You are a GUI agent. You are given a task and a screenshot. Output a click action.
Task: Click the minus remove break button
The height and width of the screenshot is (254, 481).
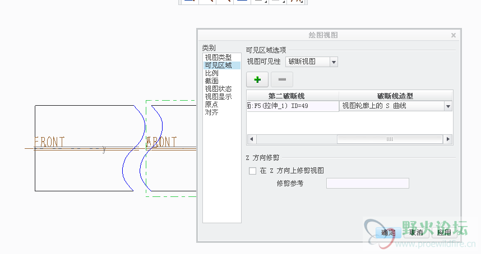282,79
